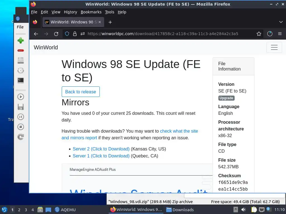Screen dimensions: 286x214
Task: Open removable media tray icon
Action: 236,210
